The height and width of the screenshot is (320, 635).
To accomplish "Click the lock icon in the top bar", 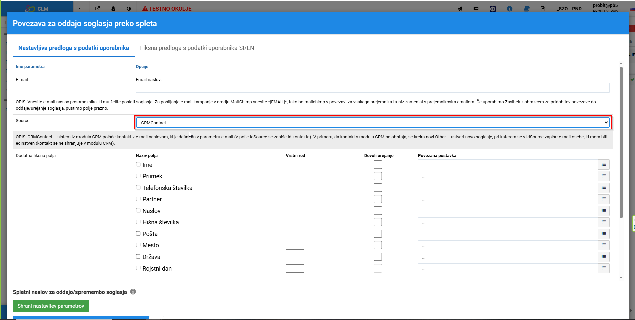I will 113,9.
